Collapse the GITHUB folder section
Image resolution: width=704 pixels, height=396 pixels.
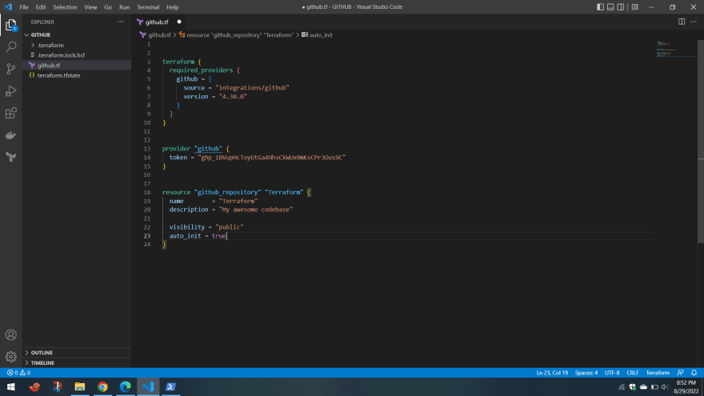pyautogui.click(x=77, y=34)
